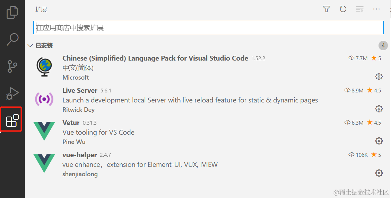Image resolution: width=391 pixels, height=198 pixels.
Task: Click the extension search input field
Action: 208,28
